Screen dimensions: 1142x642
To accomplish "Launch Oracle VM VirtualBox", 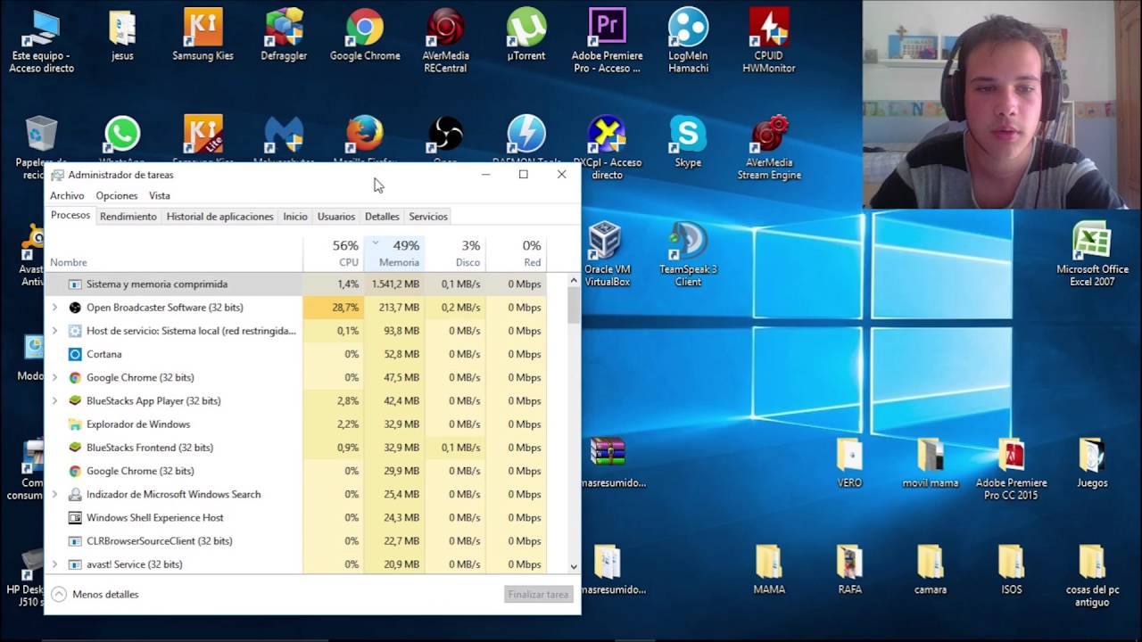I will tap(607, 255).
